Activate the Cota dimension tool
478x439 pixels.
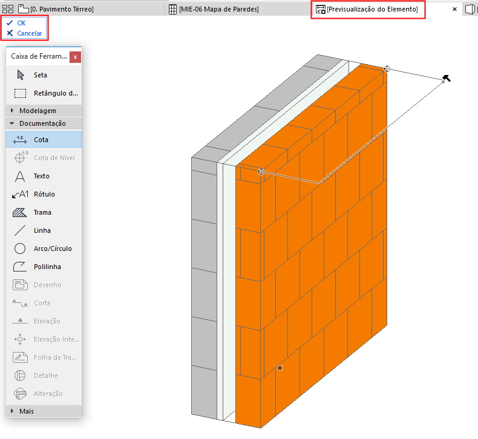pyautogui.click(x=44, y=140)
